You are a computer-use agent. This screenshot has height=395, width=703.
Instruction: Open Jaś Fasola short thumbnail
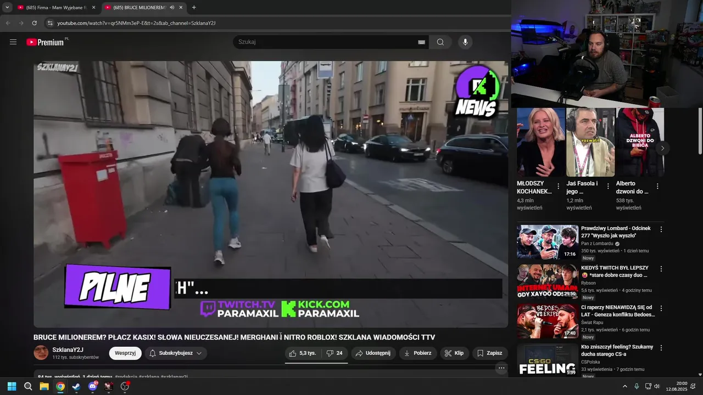click(x=590, y=142)
